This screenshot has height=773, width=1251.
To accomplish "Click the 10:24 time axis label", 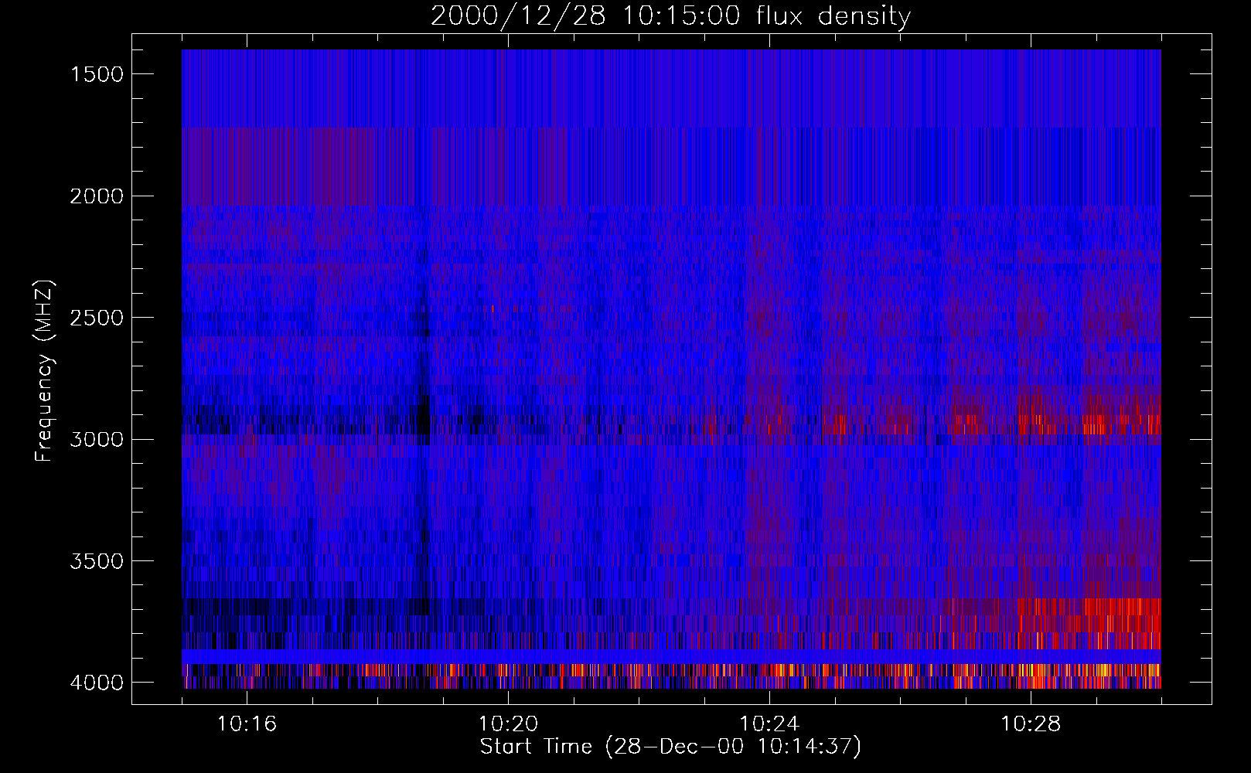I will 769,724.
